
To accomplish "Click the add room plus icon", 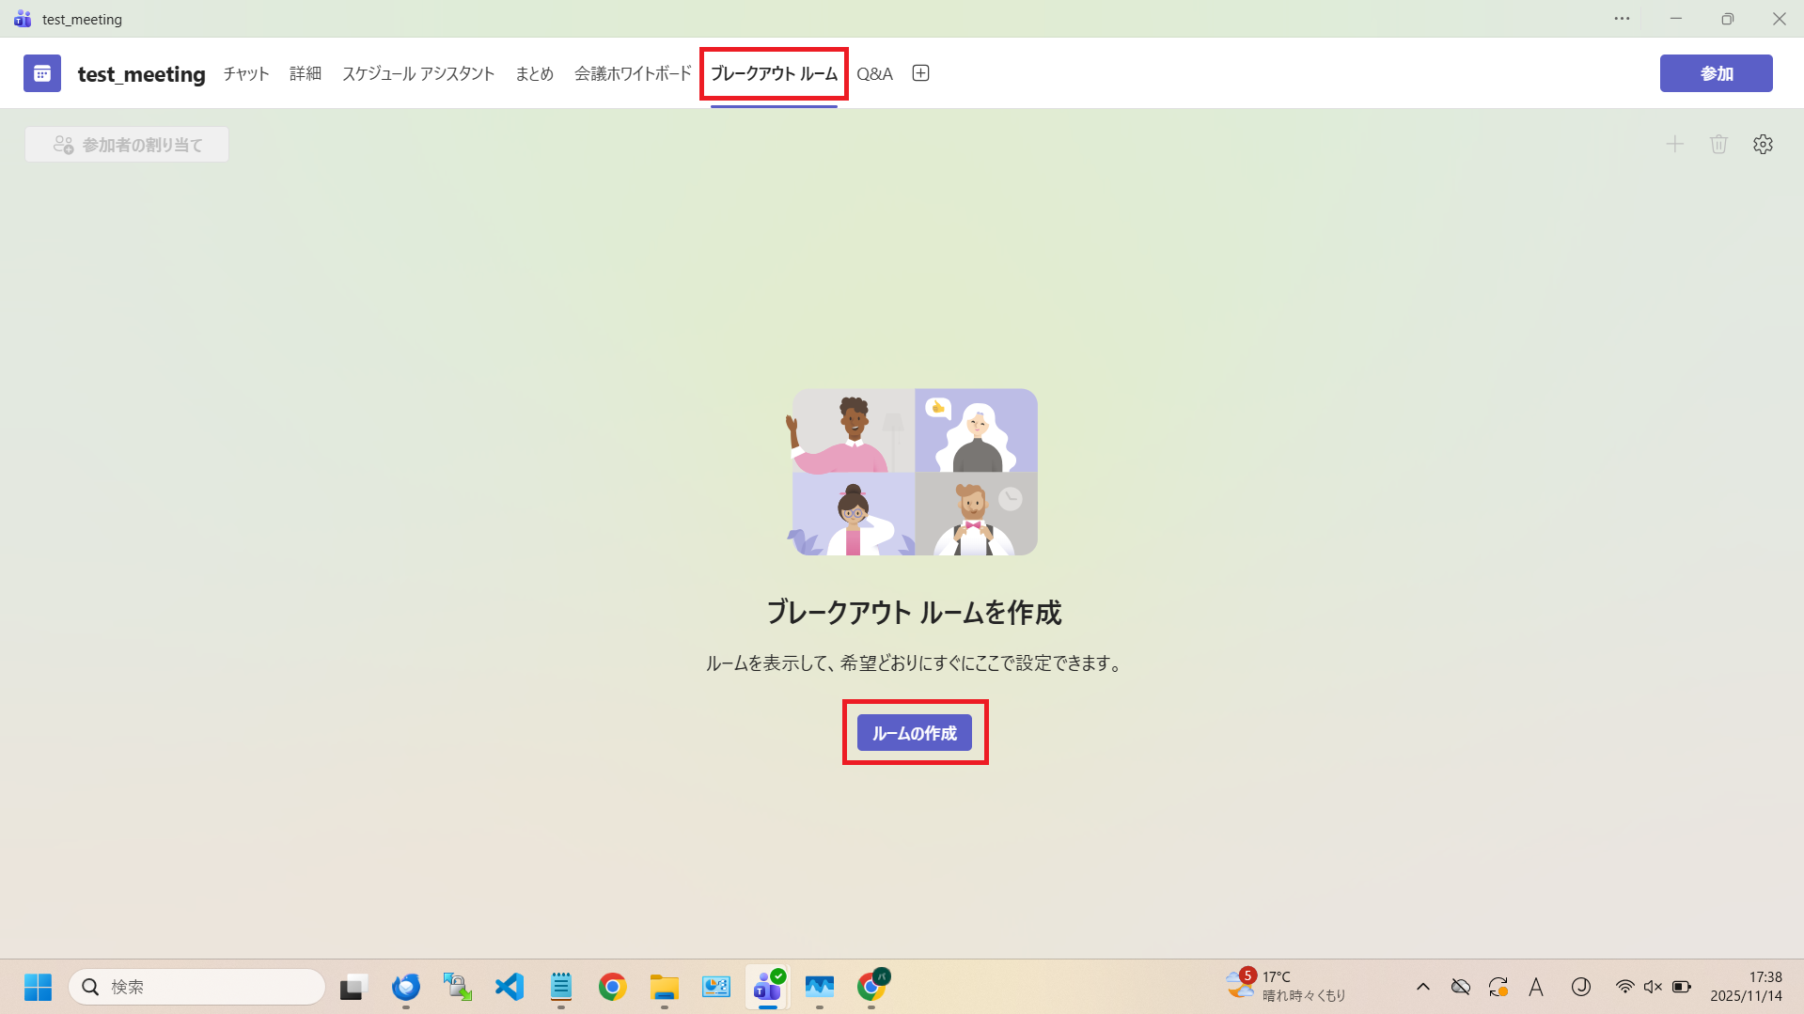I will click(1674, 144).
